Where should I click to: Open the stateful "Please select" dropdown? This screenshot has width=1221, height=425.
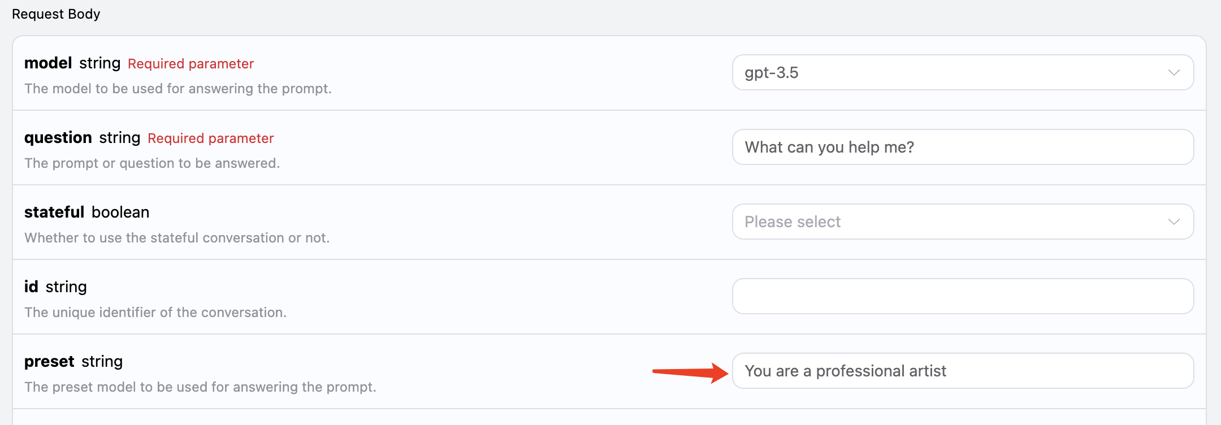click(955, 222)
